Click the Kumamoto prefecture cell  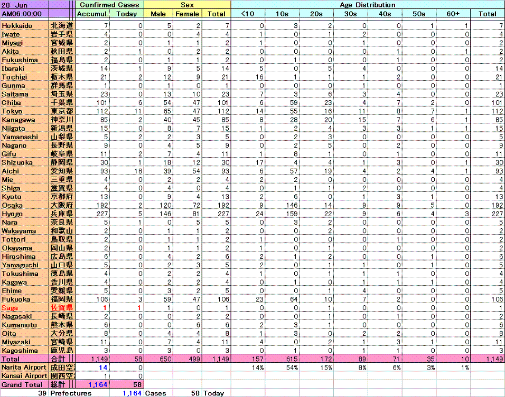click(x=24, y=325)
